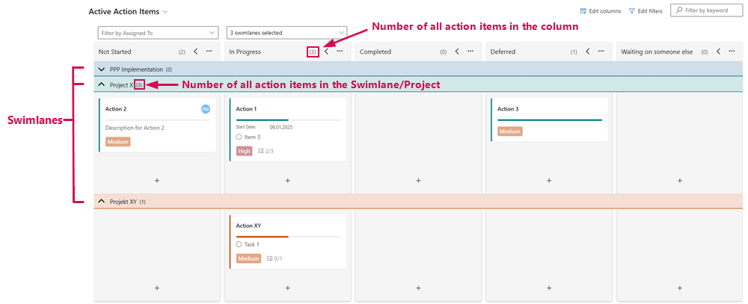Open the Deferred column more options
The image size is (748, 304).
[x=601, y=52]
